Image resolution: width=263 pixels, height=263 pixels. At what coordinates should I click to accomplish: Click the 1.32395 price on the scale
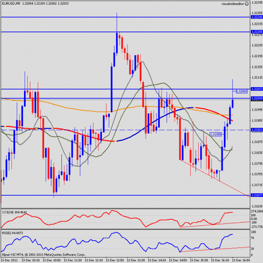(257, 3)
